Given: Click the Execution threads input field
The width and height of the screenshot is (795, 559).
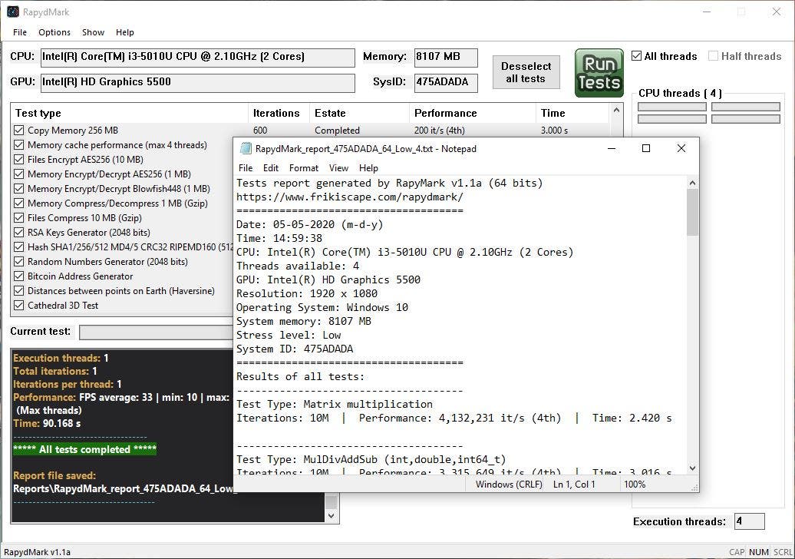Looking at the screenshot, I should coord(749,521).
